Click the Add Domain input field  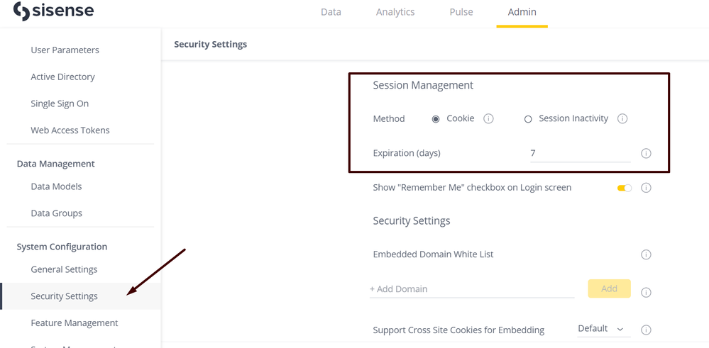[471, 289]
